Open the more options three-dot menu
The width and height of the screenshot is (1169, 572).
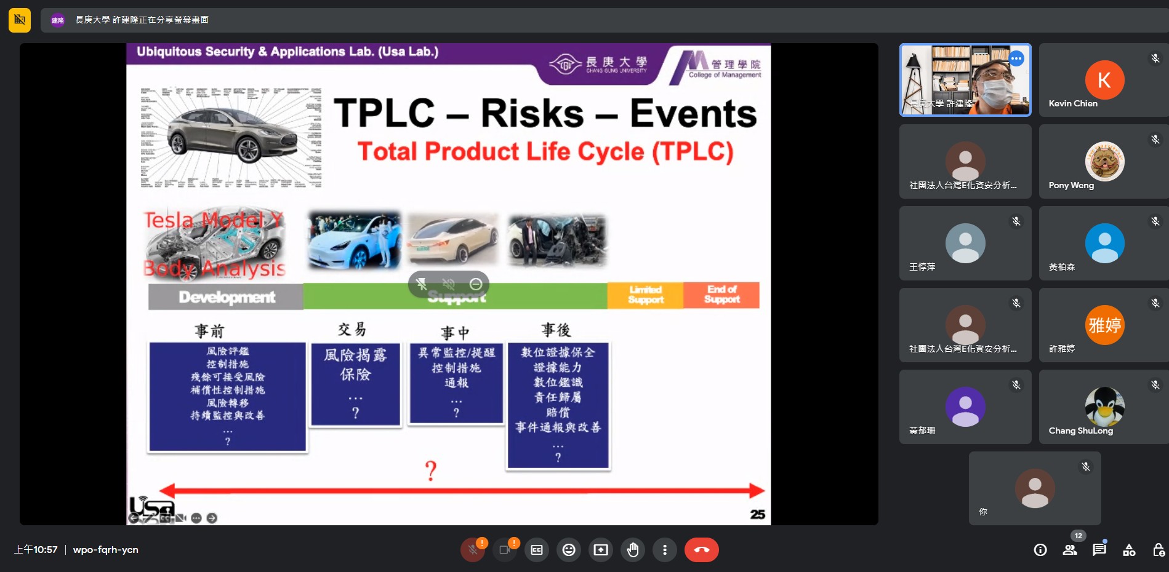pos(665,550)
